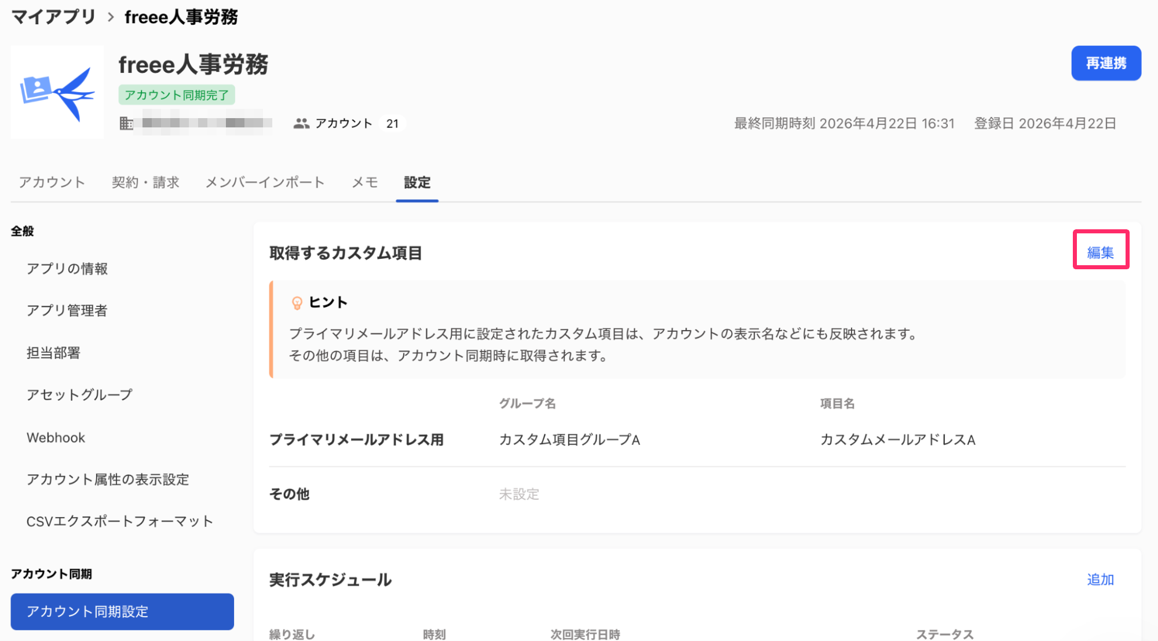Click the 最終同期時刻 timestamp text
This screenshot has width=1158, height=641.
coord(844,123)
